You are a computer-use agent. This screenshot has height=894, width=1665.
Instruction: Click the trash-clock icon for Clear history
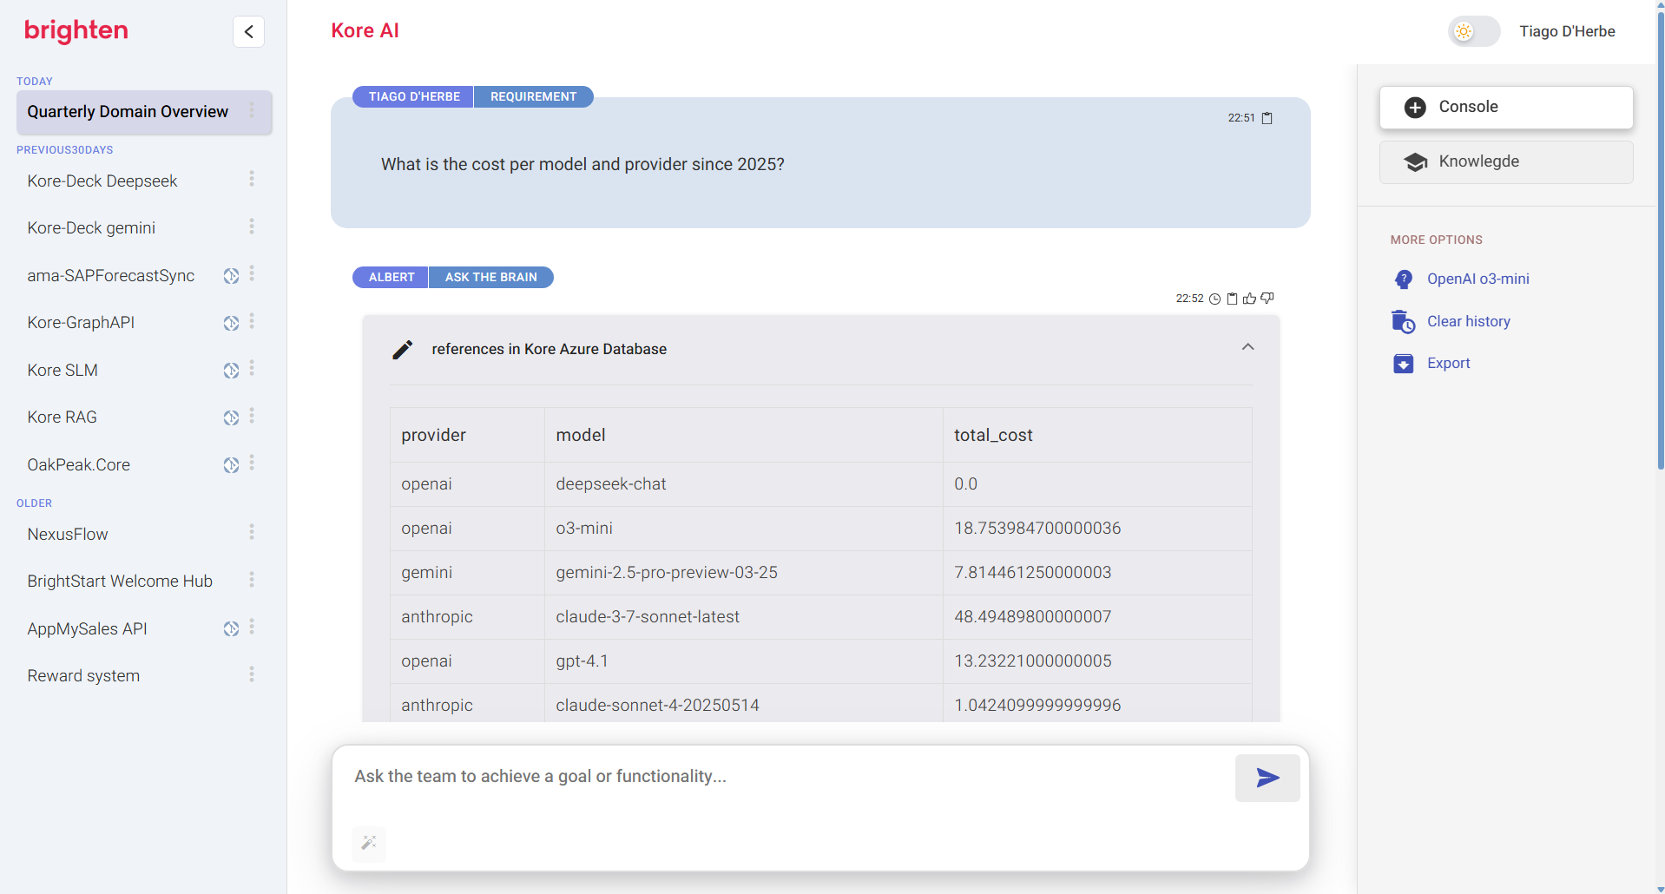(1404, 321)
